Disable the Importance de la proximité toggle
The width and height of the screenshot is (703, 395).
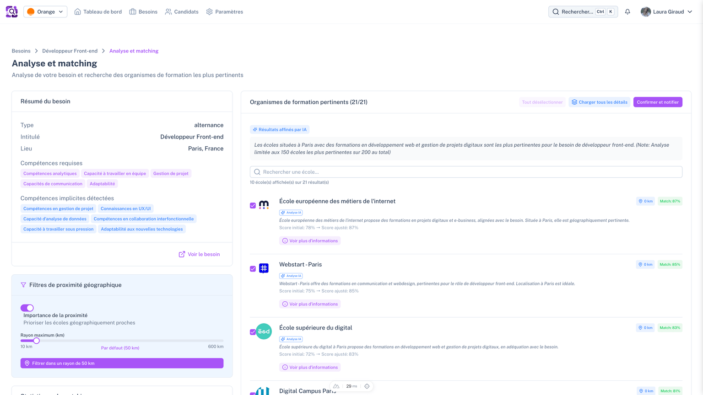(27, 308)
